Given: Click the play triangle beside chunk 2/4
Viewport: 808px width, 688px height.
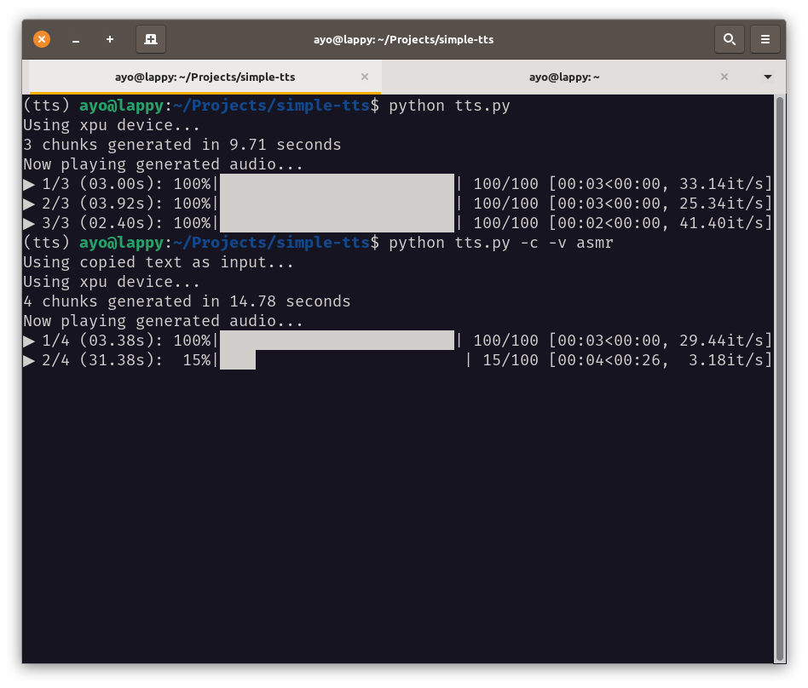Looking at the screenshot, I should [29, 360].
